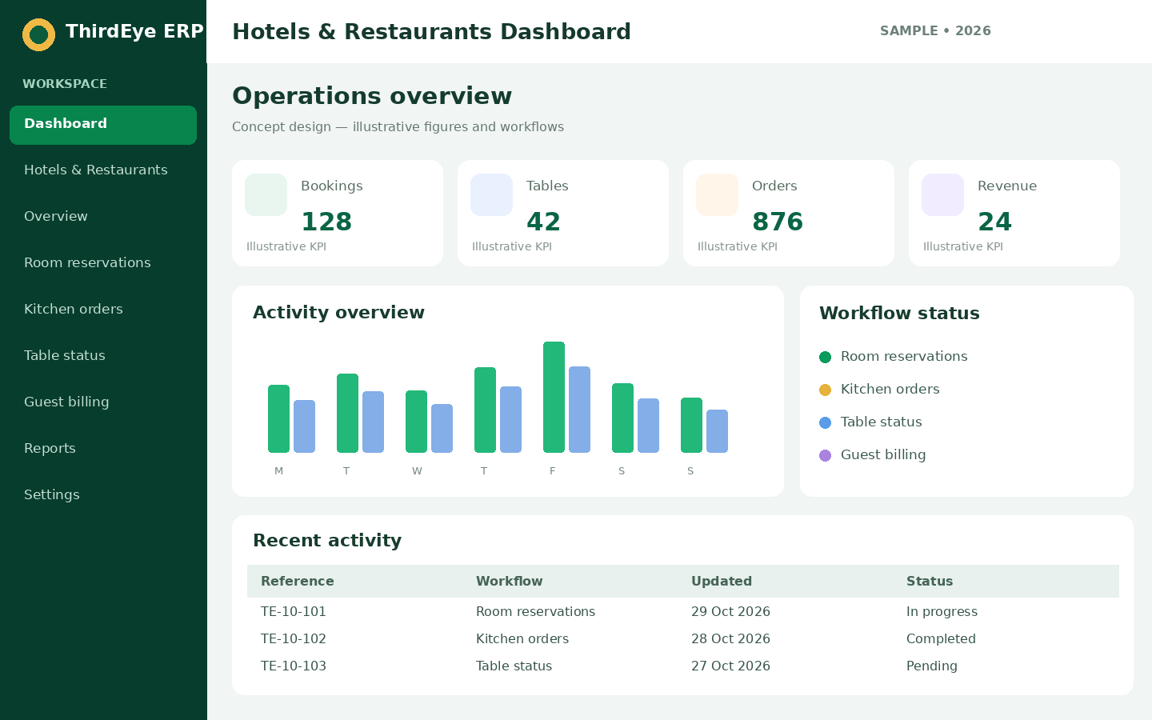The height and width of the screenshot is (720, 1152).
Task: Click the purple Guest billing status dot
Action: click(826, 455)
